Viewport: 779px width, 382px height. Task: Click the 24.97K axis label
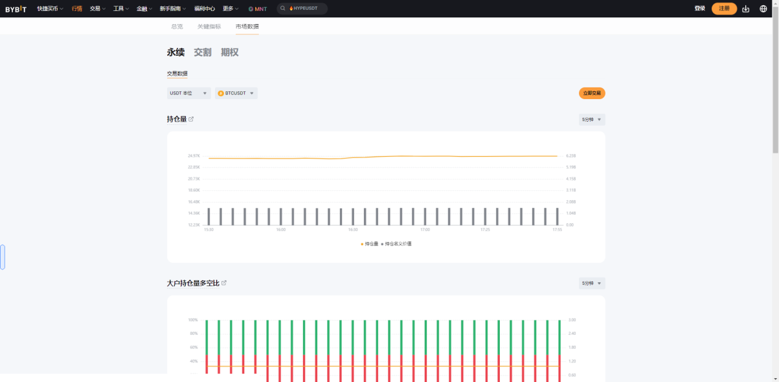tap(194, 156)
